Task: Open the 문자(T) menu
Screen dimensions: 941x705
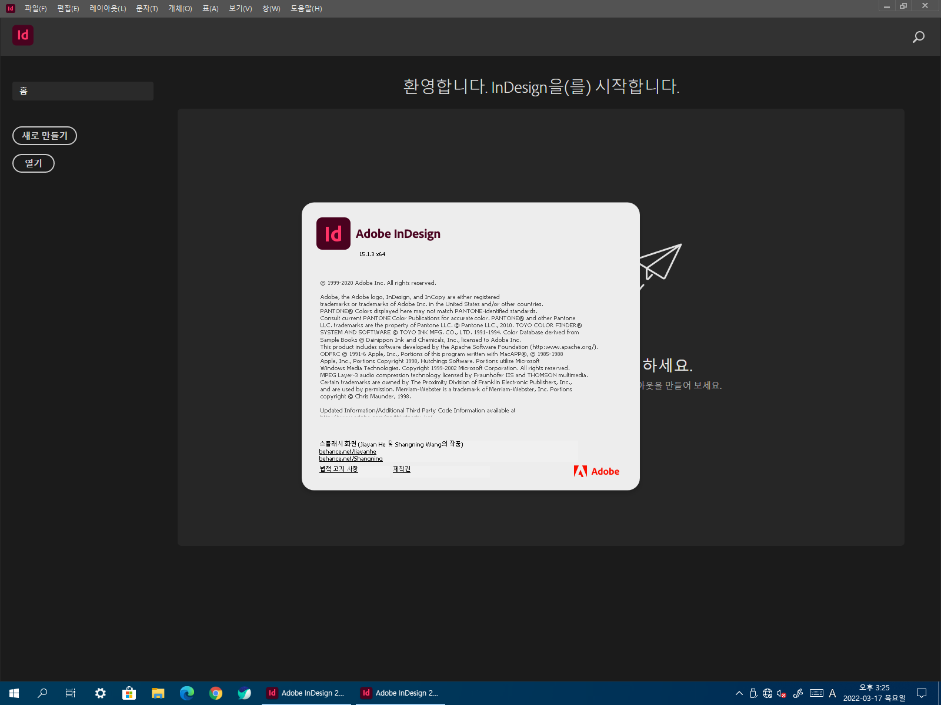Action: tap(147, 8)
